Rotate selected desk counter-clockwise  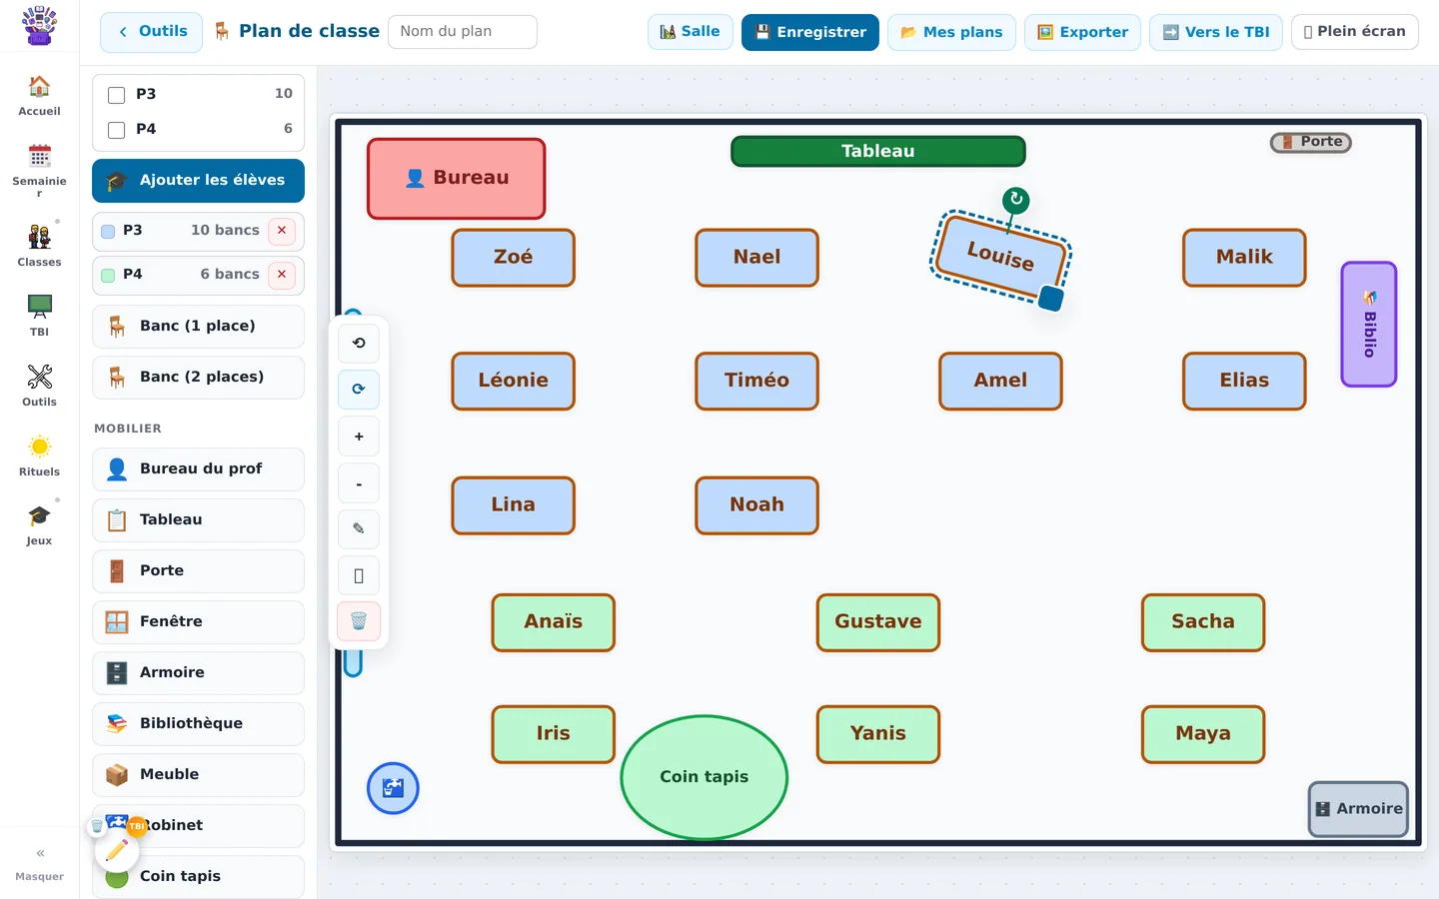[x=359, y=343]
